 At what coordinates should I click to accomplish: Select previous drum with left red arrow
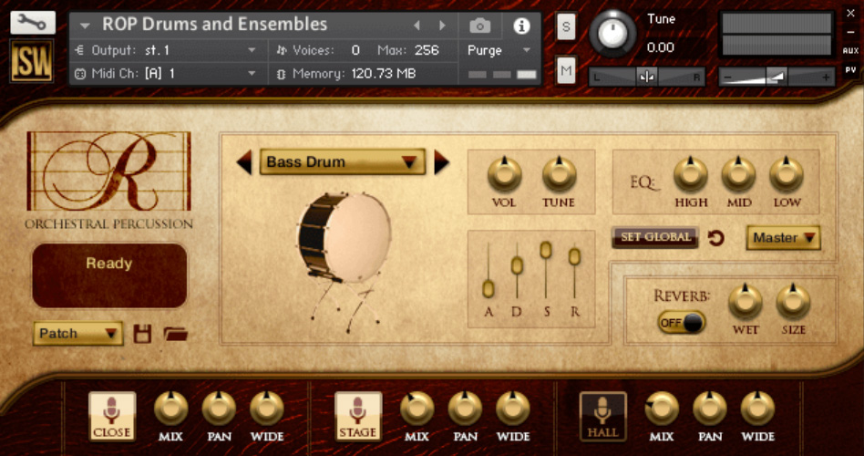tap(243, 162)
